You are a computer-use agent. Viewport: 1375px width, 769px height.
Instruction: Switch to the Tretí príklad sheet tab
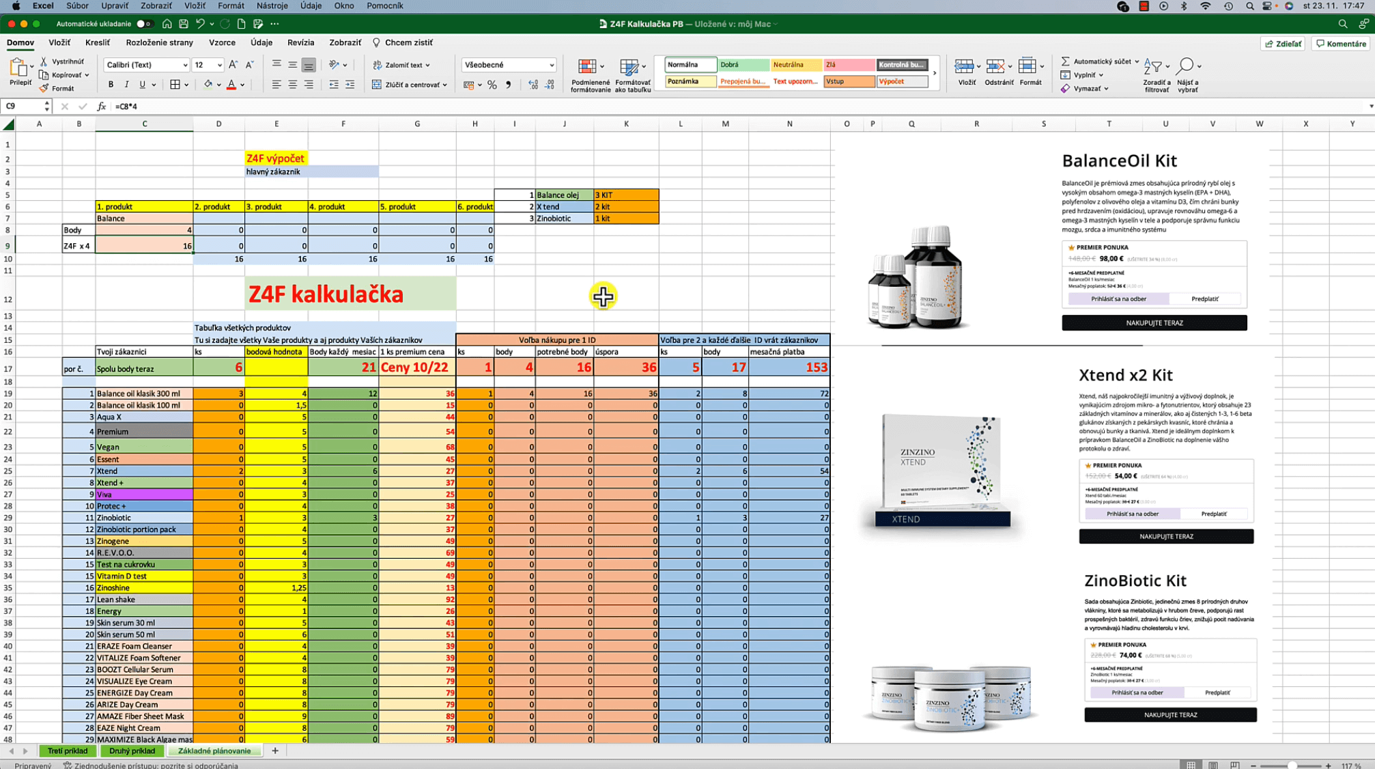68,751
